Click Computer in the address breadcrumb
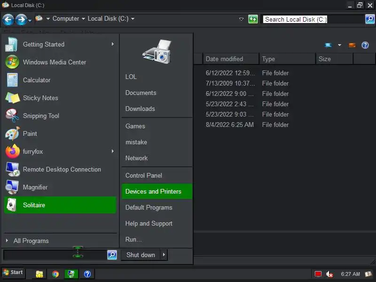Viewport: 376px width, 282px height. pos(66,19)
